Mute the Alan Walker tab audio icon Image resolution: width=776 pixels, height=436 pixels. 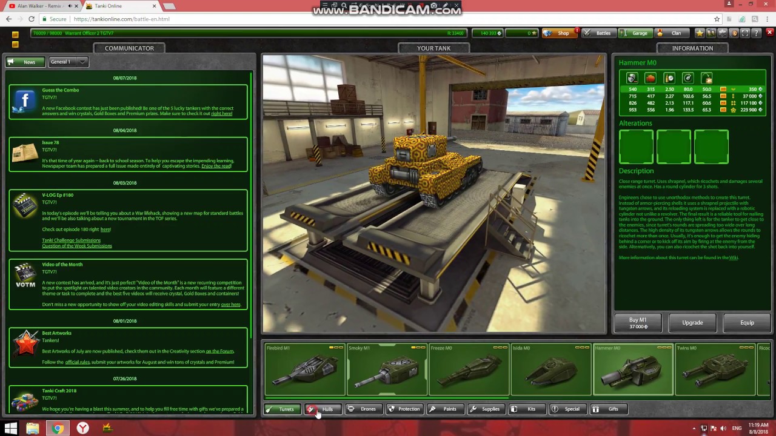click(x=69, y=6)
